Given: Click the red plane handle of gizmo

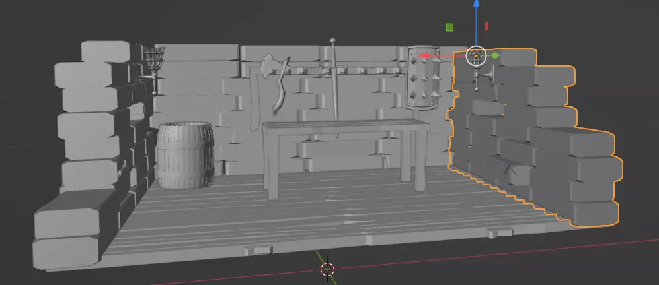Looking at the screenshot, I should pyautogui.click(x=486, y=26).
